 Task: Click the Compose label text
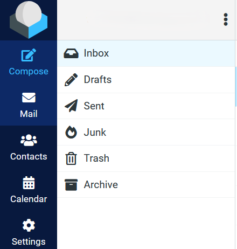pyautogui.click(x=29, y=72)
